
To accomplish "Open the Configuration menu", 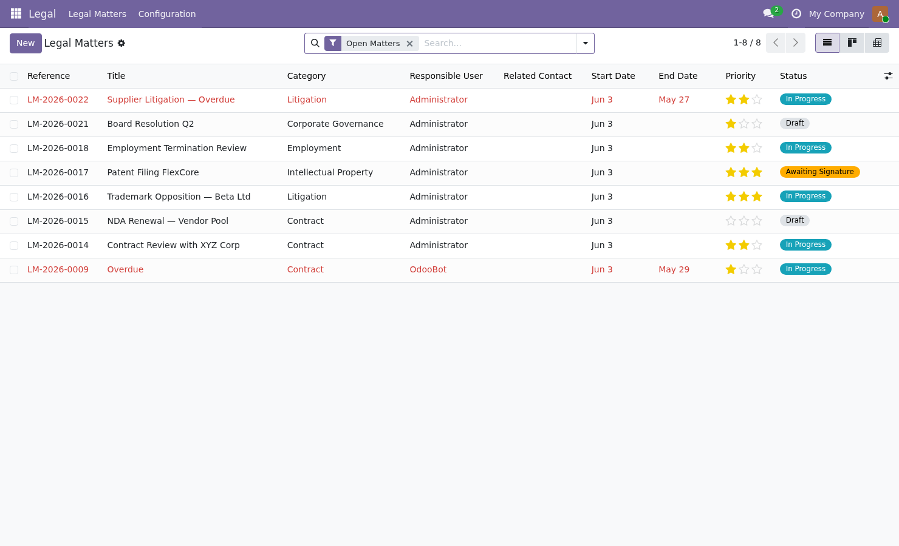I will tap(167, 13).
